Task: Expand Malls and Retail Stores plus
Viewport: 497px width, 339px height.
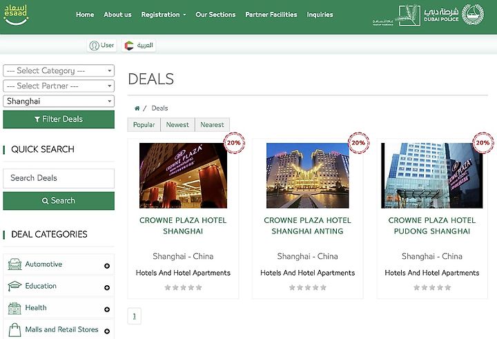Action: coord(107,331)
